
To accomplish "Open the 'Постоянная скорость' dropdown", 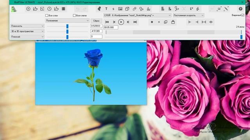I will (x=188, y=15).
